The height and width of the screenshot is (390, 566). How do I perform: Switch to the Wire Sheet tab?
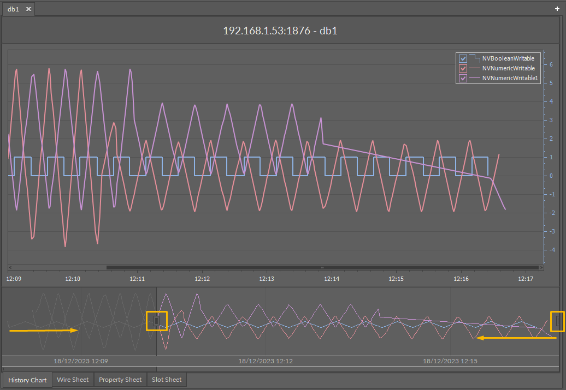(x=73, y=380)
